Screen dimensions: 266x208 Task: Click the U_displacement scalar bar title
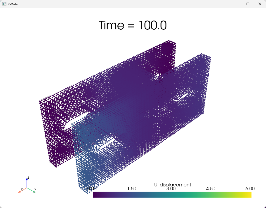[173, 185]
